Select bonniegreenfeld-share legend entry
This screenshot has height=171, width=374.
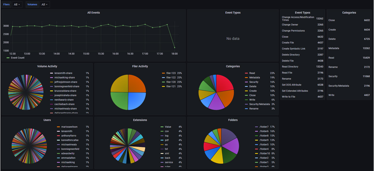point(67,87)
